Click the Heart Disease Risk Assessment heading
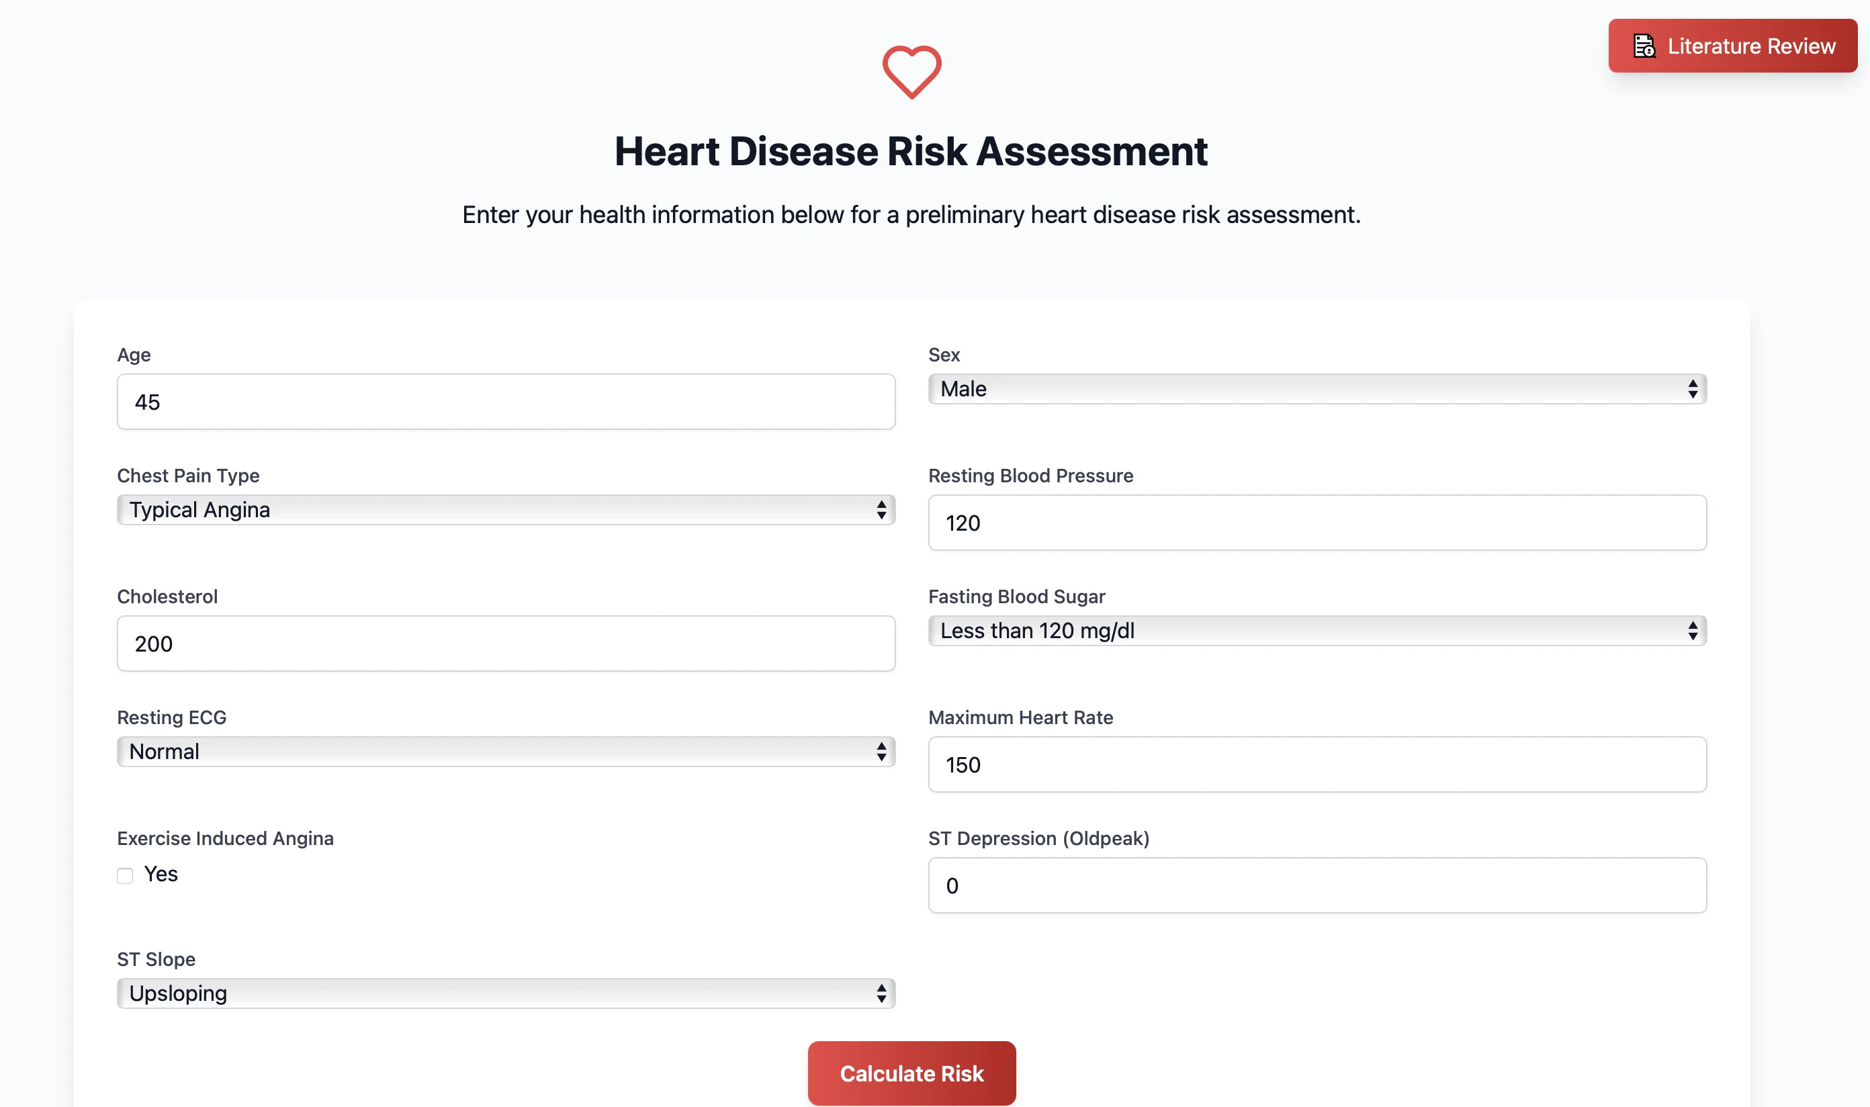The image size is (1870, 1107). click(911, 151)
